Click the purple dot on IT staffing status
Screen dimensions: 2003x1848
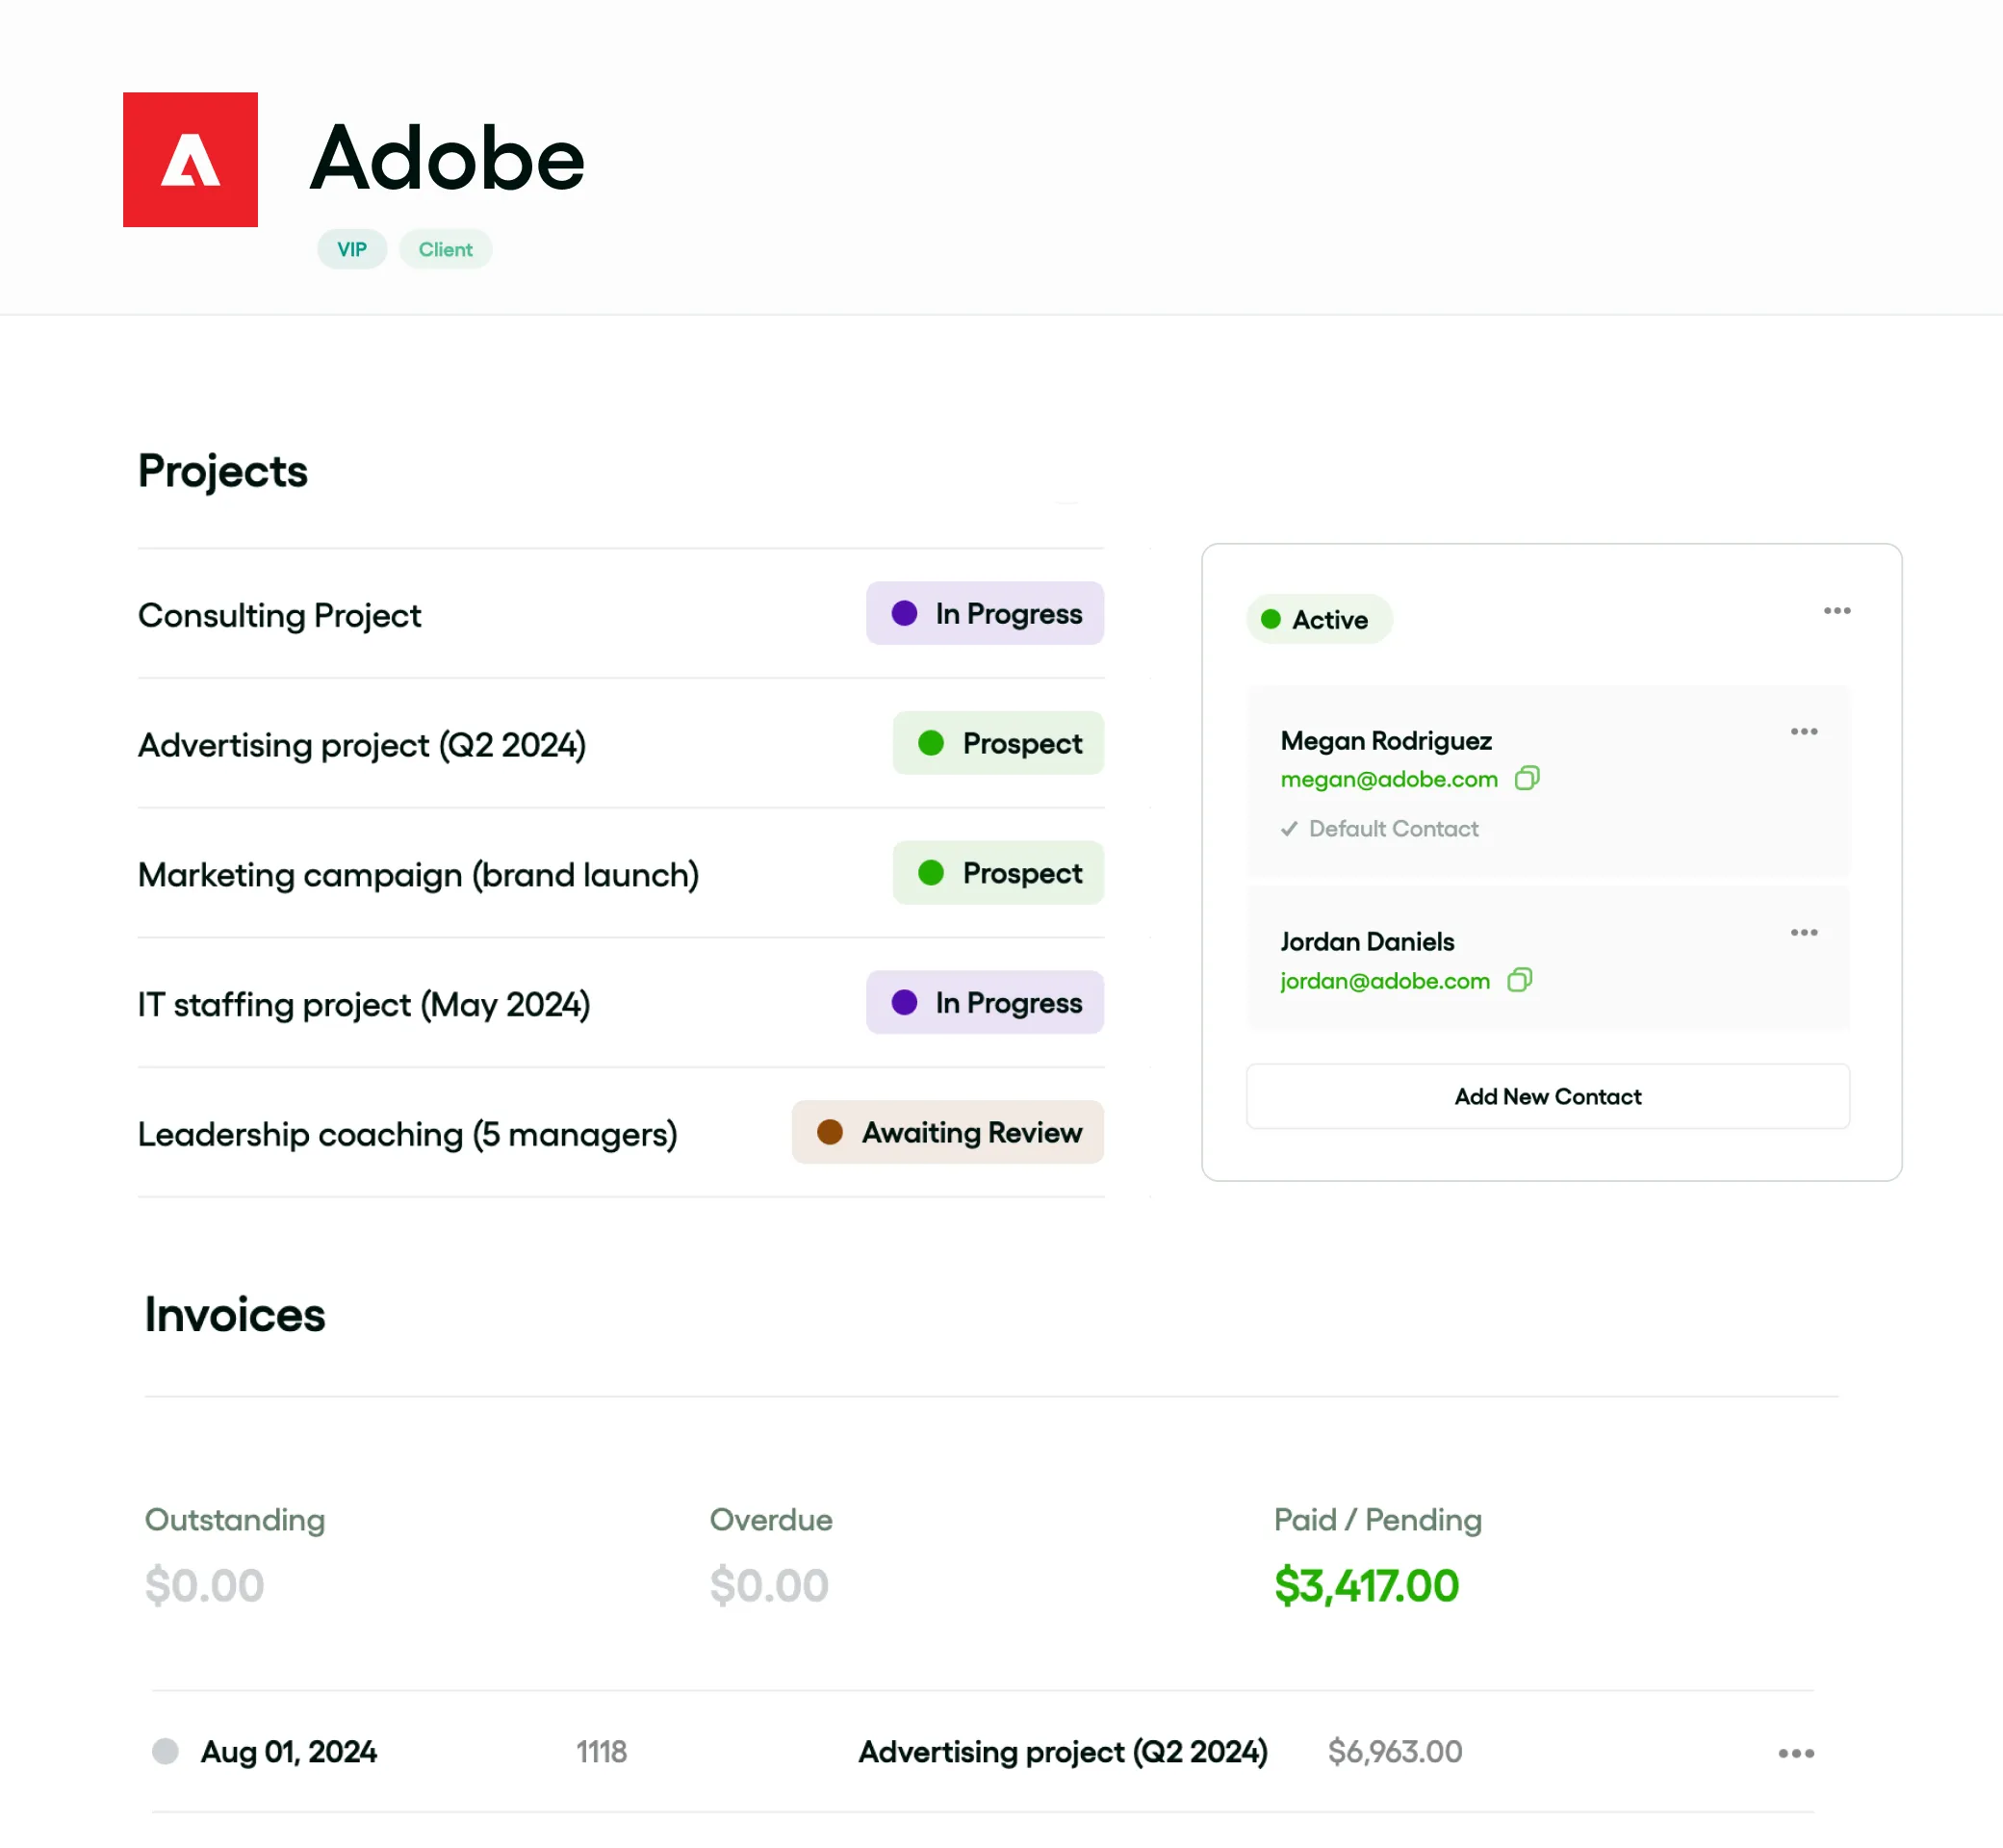coord(904,1002)
